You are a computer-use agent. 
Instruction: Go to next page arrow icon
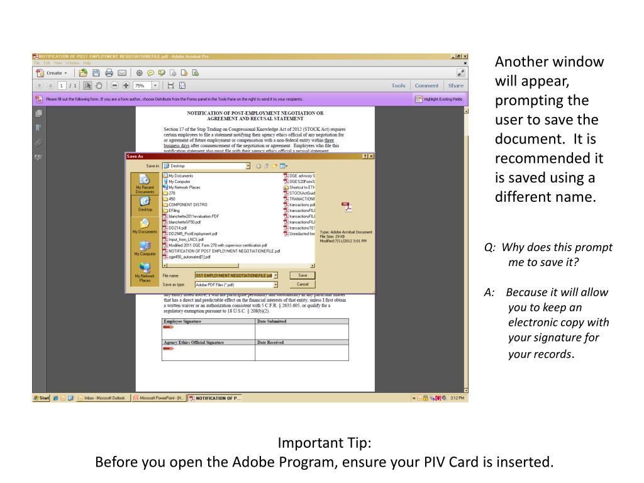(x=50, y=86)
